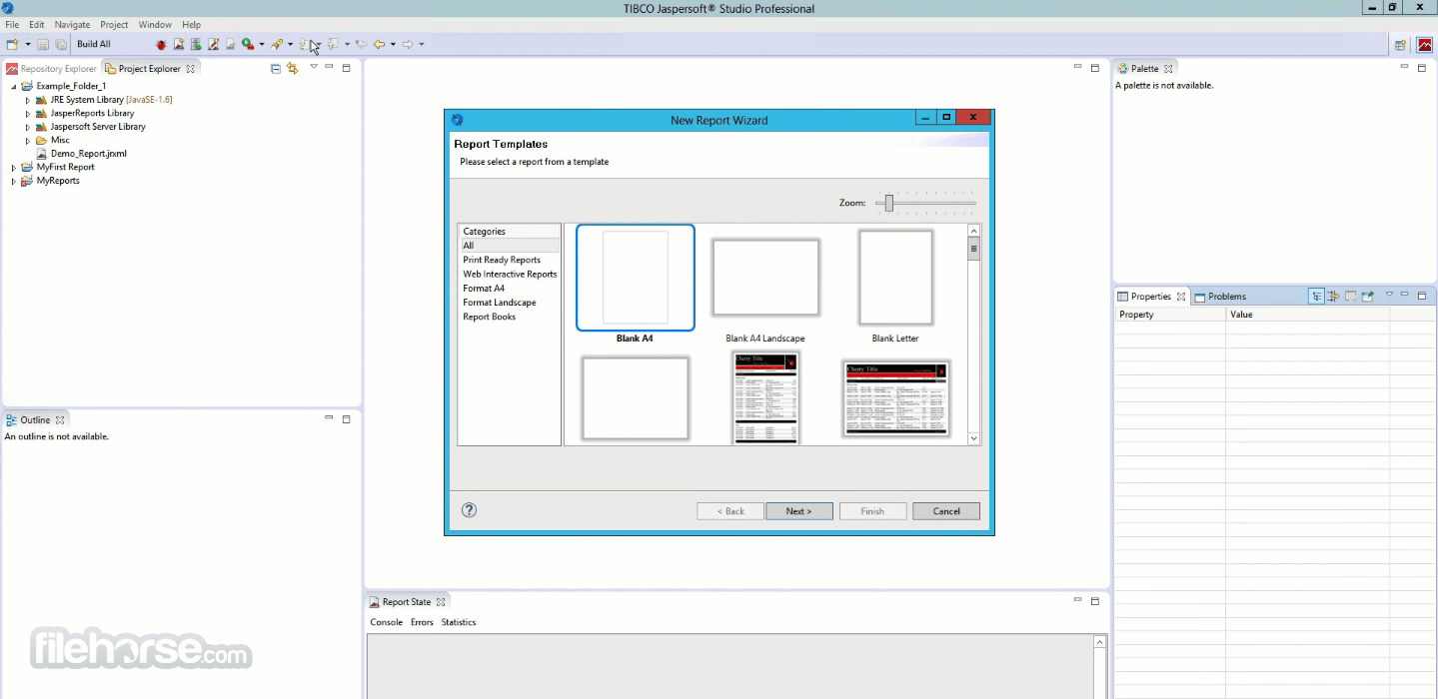Viewport: 1438px width, 699px height.
Task: Click the data adapter icon with green arrow
Action: tap(196, 44)
